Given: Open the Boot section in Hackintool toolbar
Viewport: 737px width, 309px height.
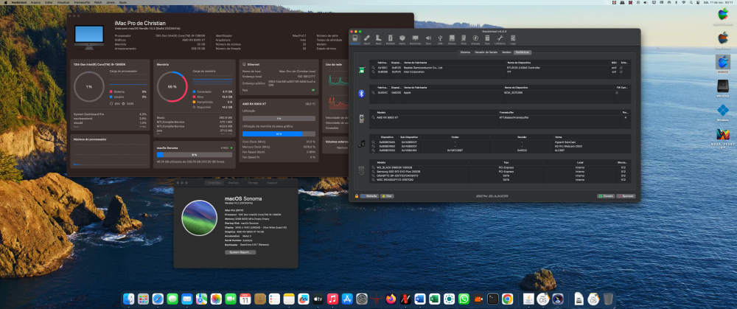Looking at the screenshot, I should [x=378, y=40].
